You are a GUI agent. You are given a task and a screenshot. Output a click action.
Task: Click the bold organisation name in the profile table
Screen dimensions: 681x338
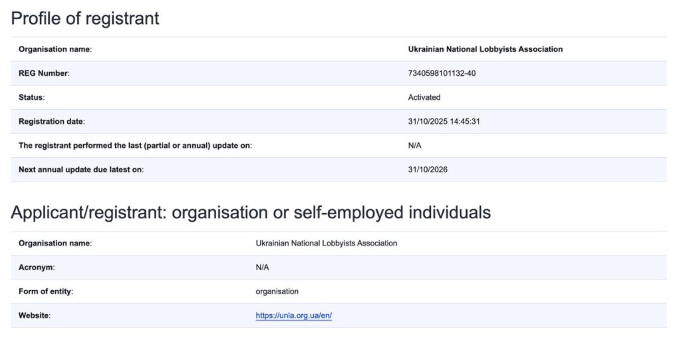click(x=485, y=49)
